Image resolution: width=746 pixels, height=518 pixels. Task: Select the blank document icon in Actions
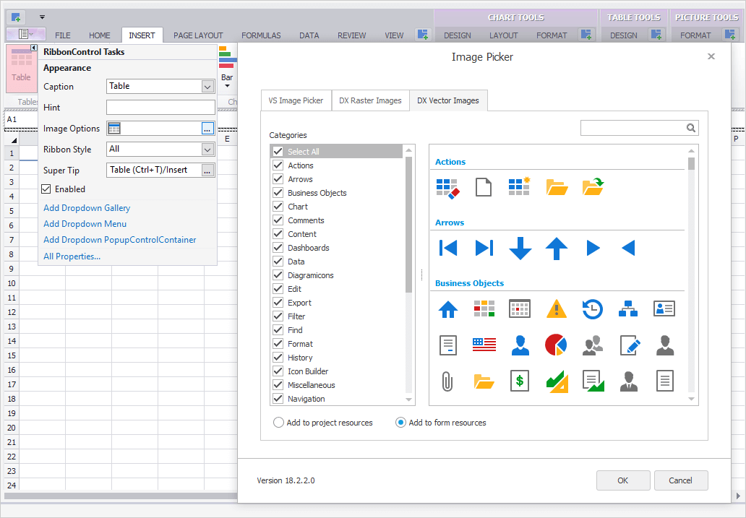(484, 187)
